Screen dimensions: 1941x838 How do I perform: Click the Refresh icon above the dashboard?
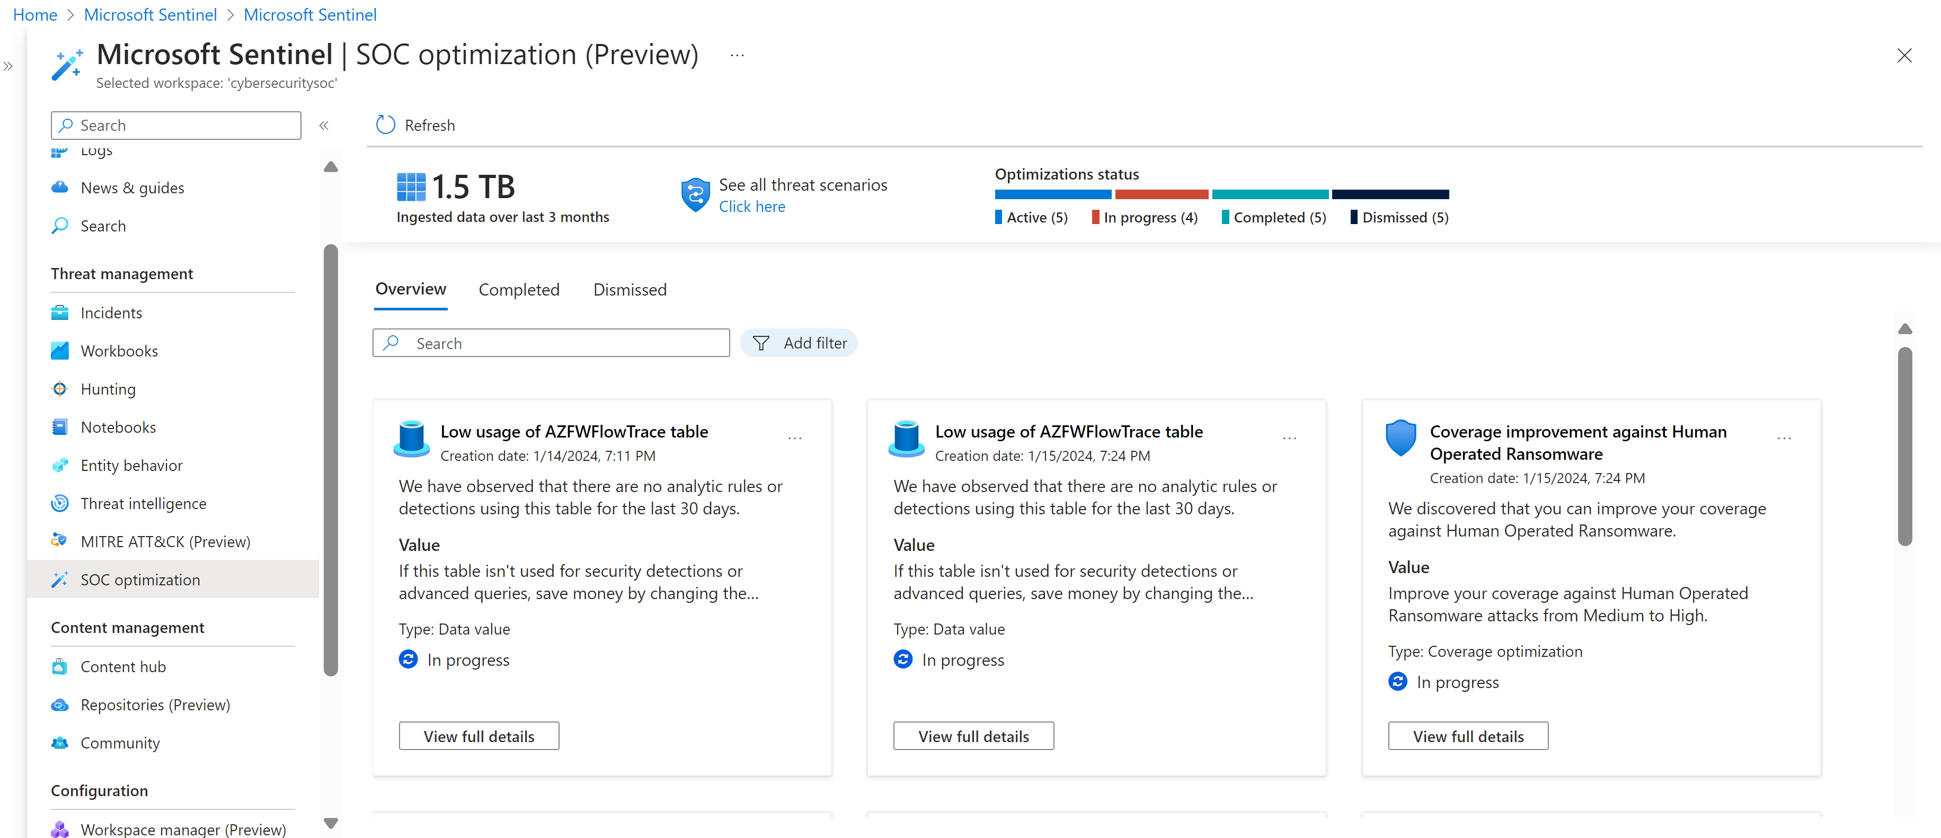pos(385,124)
